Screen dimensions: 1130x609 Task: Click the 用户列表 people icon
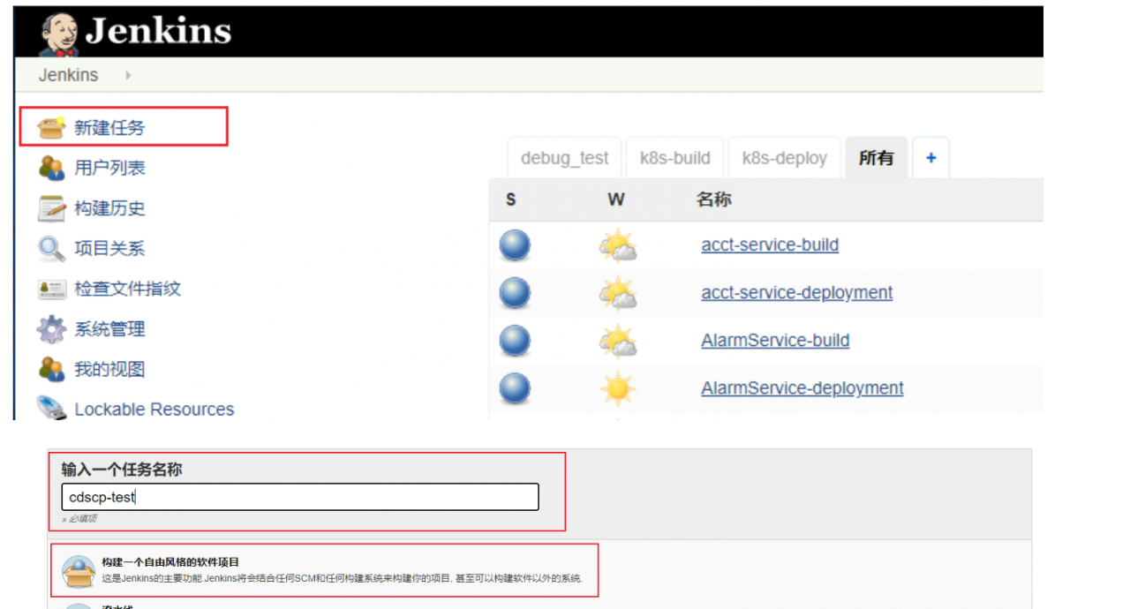(x=51, y=168)
